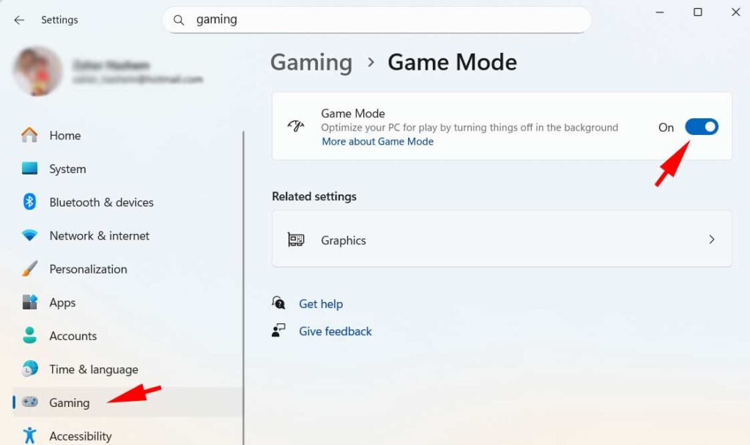Click the Network wifi icon
The image size is (750, 445).
29,236
